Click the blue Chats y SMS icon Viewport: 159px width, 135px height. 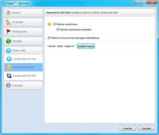pyautogui.click(x=8, y=50)
